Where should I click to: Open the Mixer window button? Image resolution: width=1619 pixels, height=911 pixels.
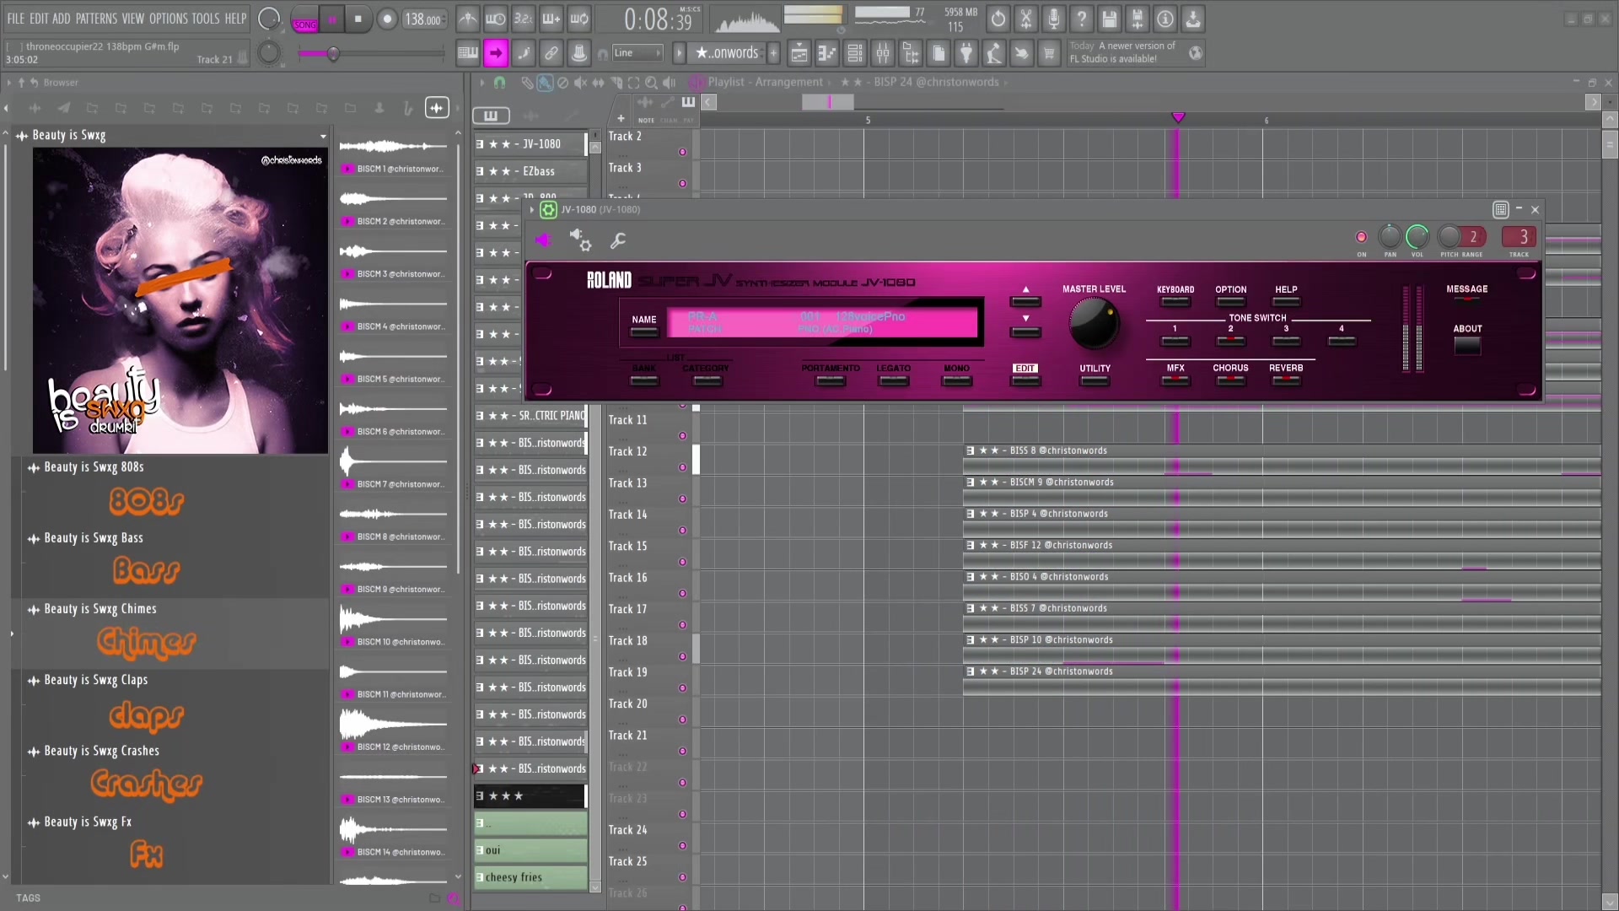point(883,53)
